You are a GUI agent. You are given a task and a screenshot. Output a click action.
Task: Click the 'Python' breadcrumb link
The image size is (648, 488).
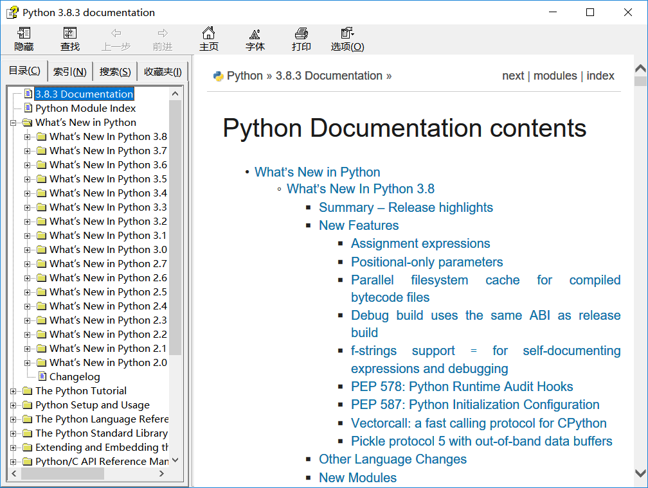click(x=245, y=76)
